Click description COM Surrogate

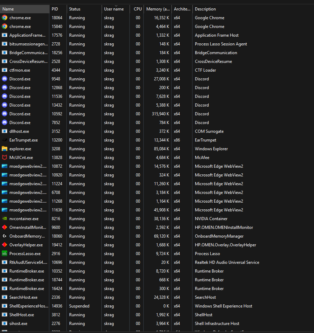pyautogui.click(x=209, y=131)
